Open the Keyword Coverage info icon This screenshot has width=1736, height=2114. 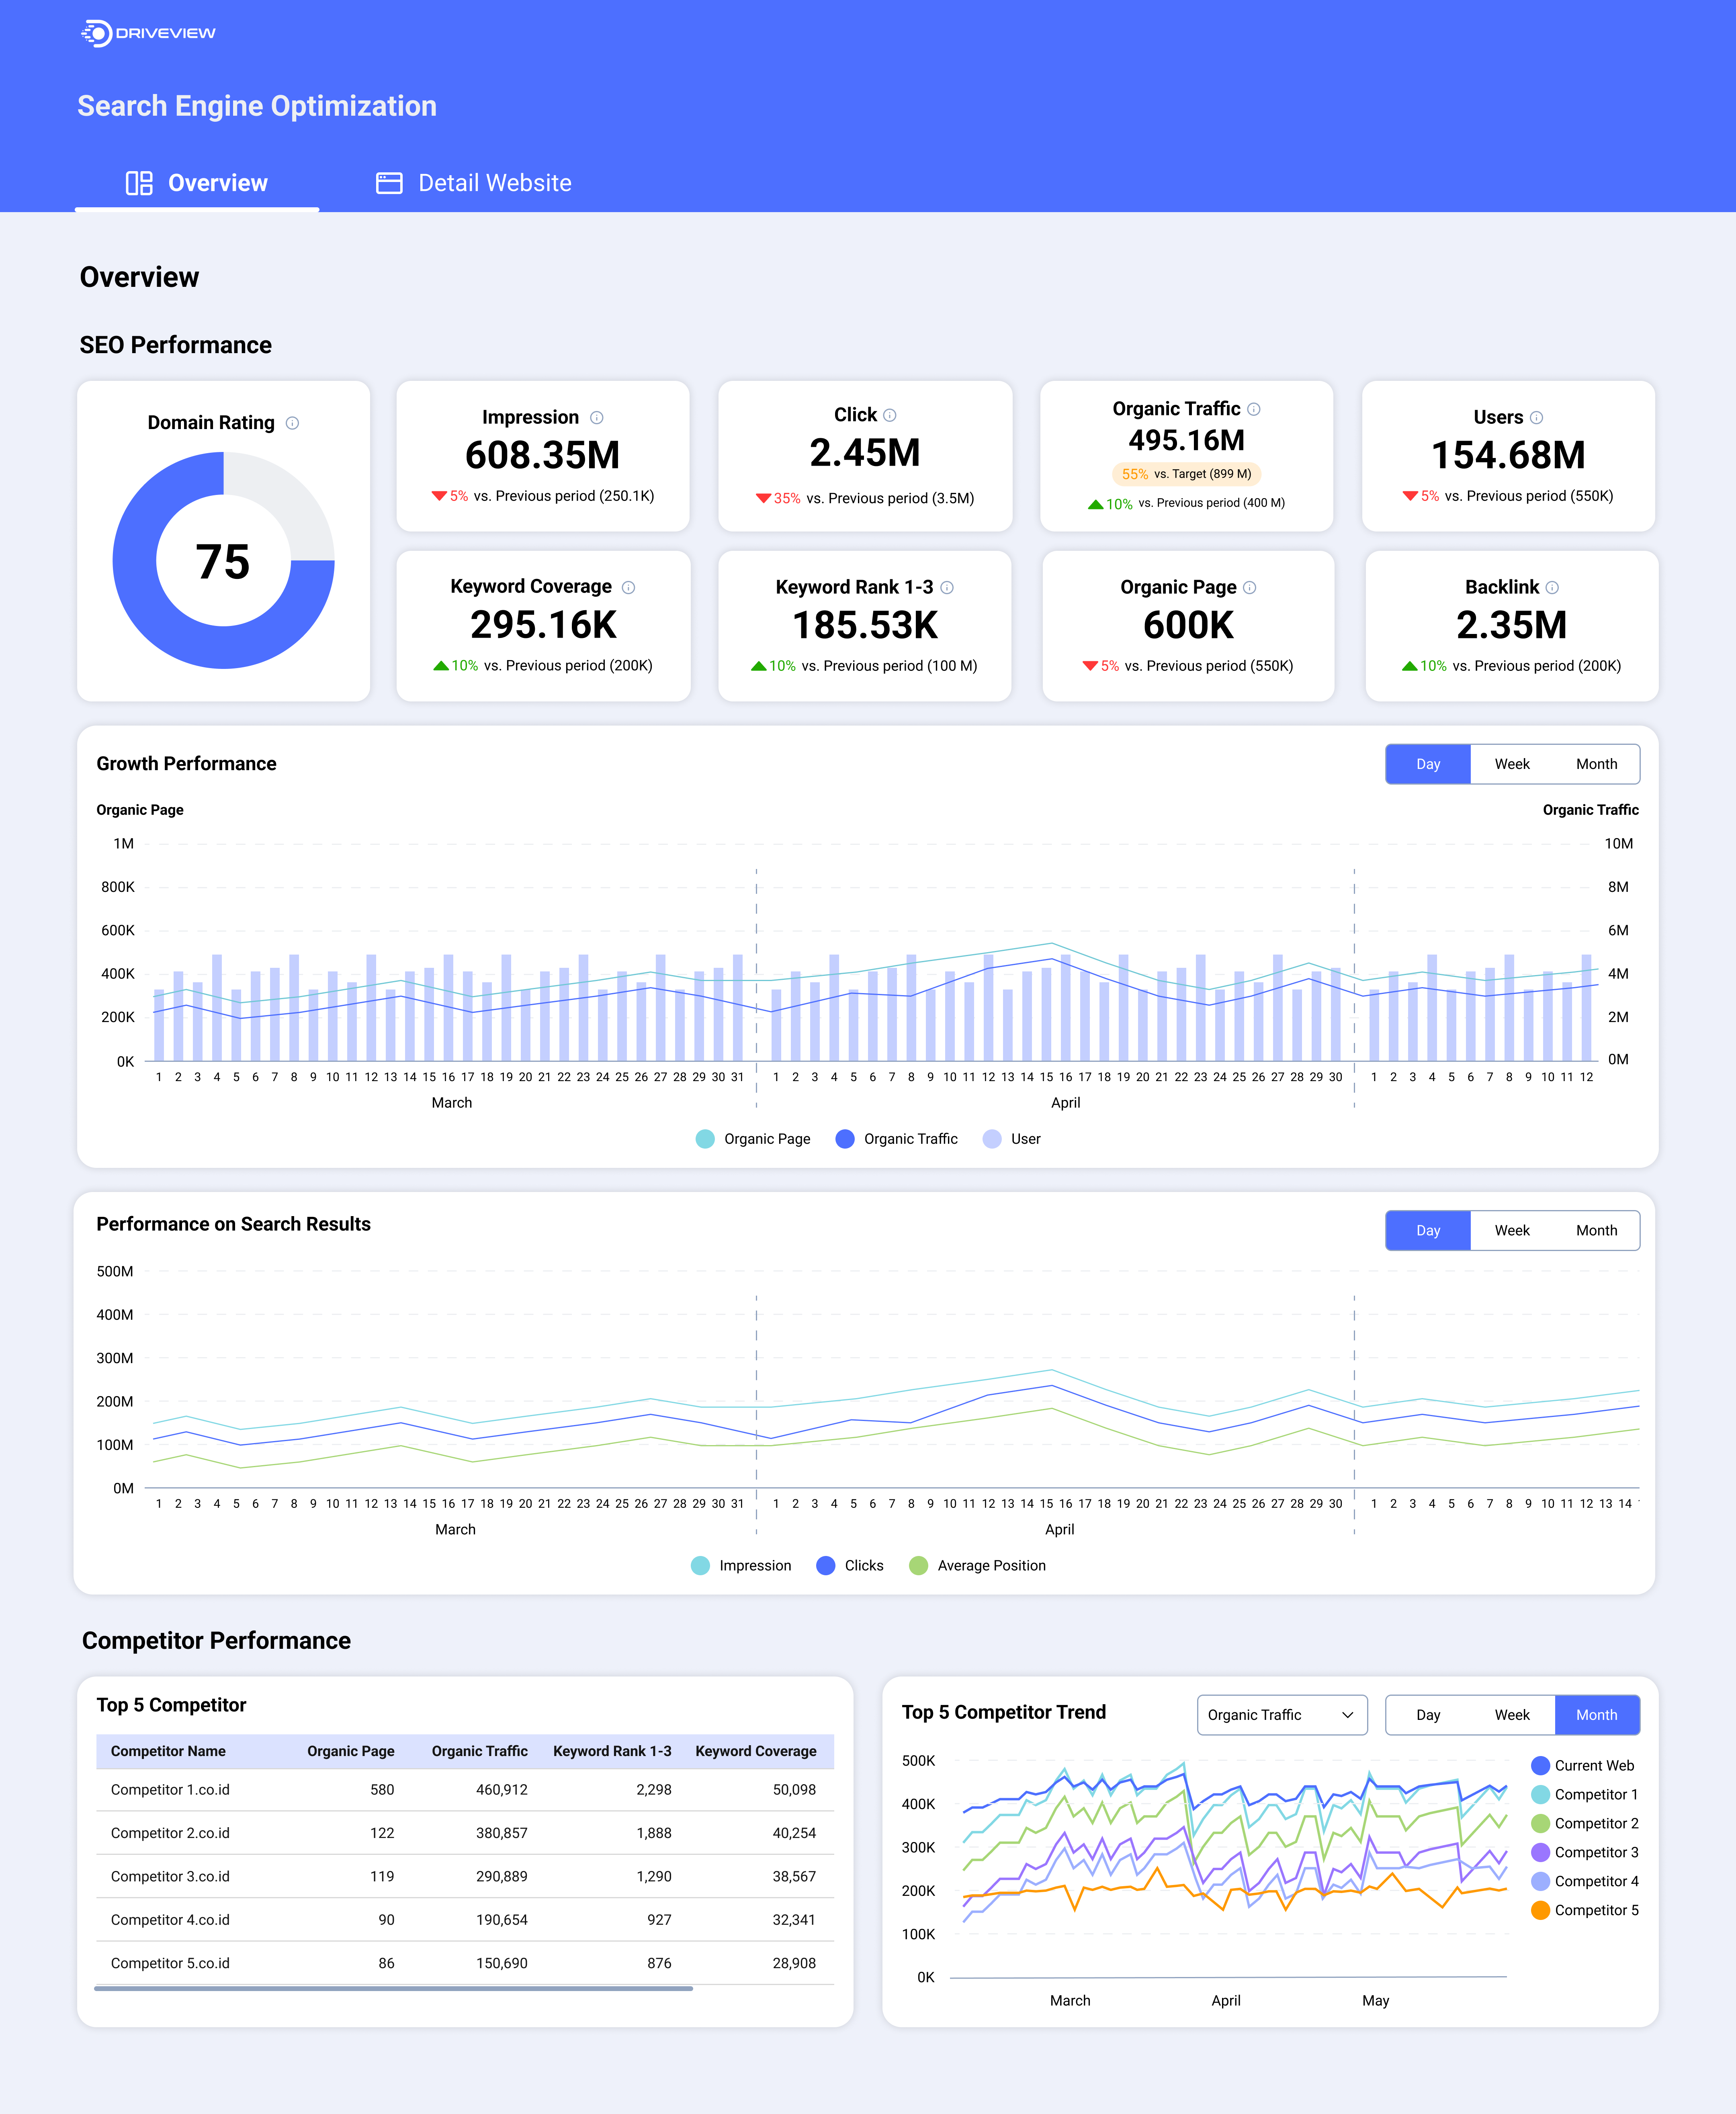pyautogui.click(x=628, y=588)
